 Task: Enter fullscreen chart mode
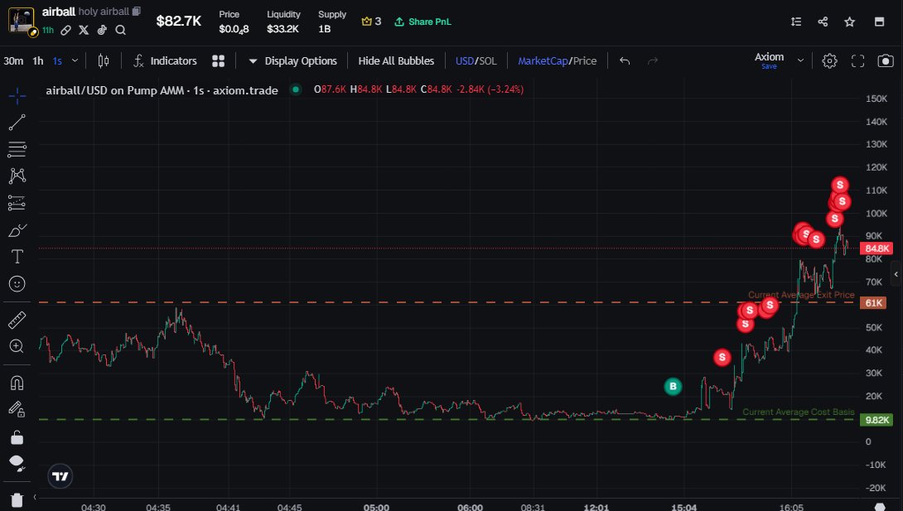[x=857, y=61]
